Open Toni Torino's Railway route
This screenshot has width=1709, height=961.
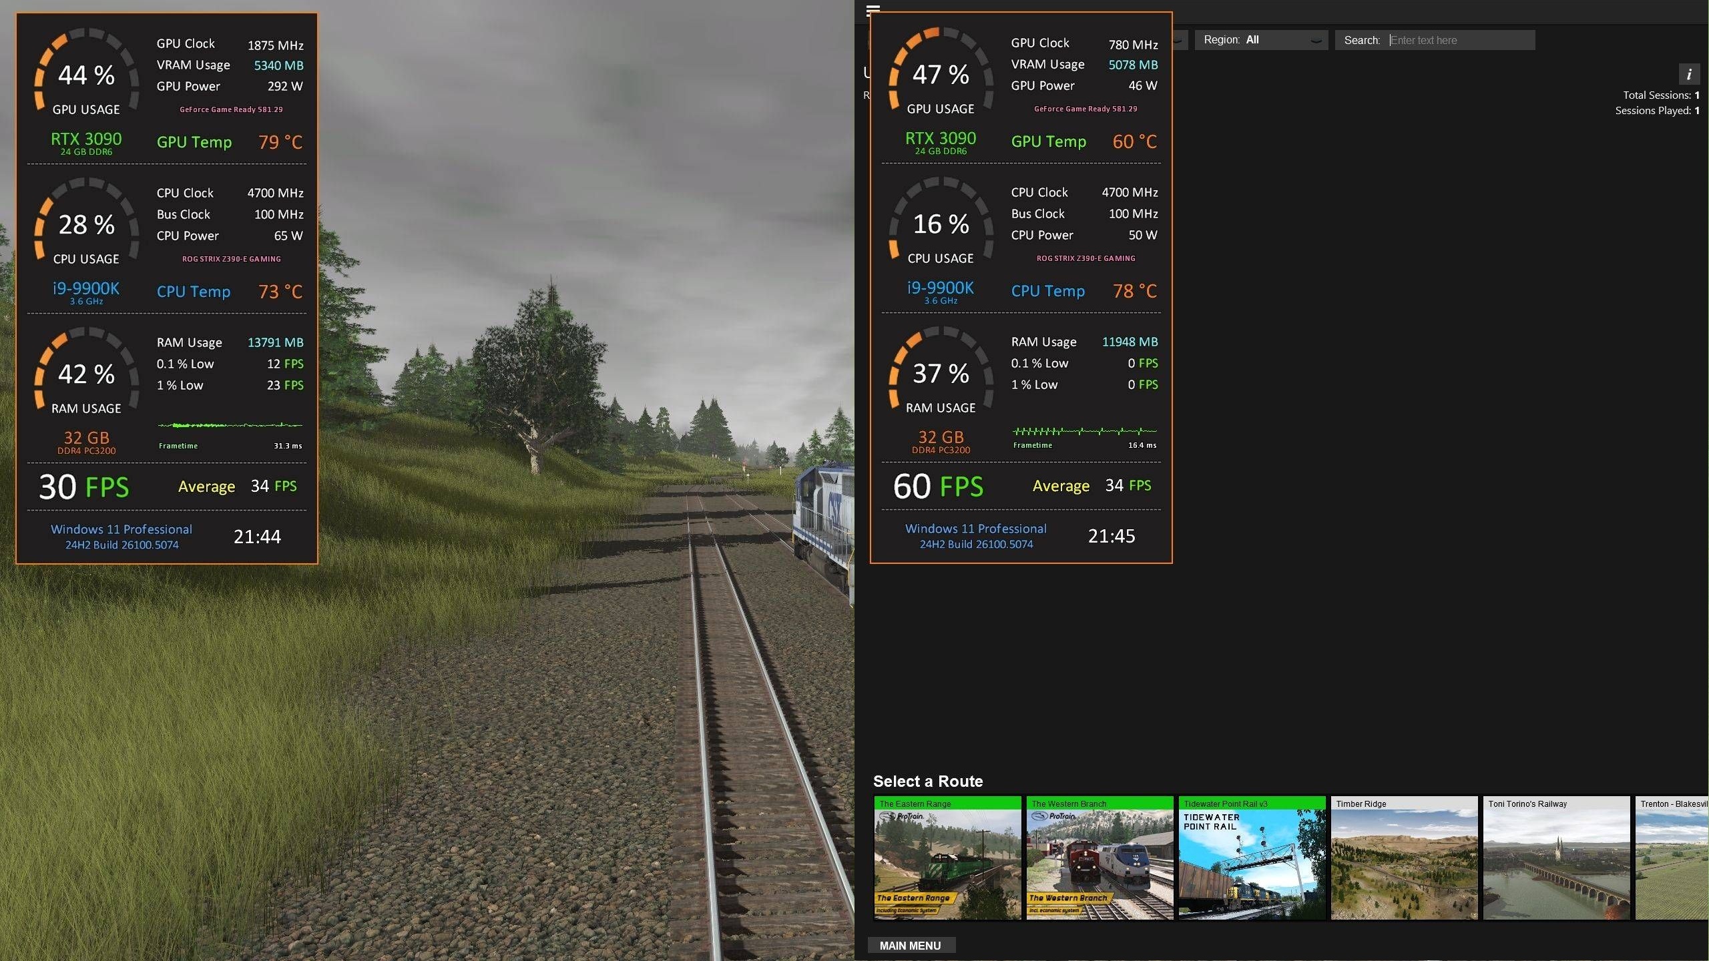point(1556,858)
